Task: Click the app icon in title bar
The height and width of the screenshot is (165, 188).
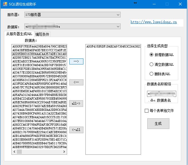Action: pyautogui.click(x=4, y=4)
